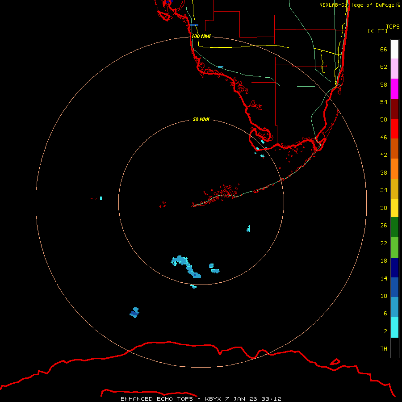The image size is (402, 402).
Task: Click legend value '22'
Action: (x=384, y=243)
